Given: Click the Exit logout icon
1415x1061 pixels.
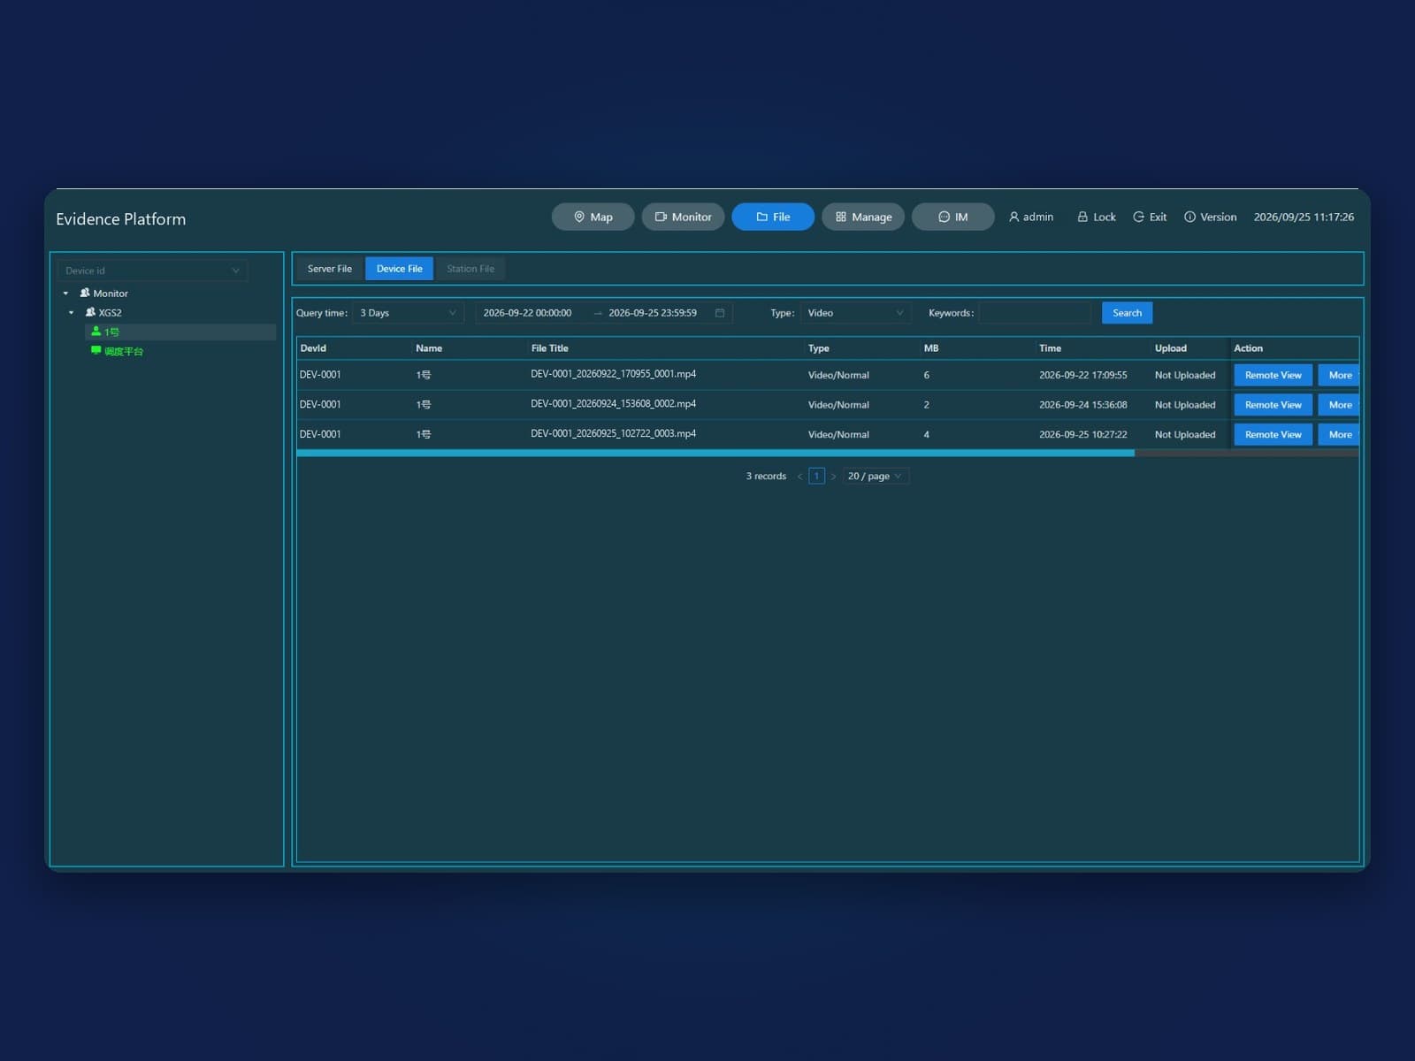Looking at the screenshot, I should coord(1138,217).
